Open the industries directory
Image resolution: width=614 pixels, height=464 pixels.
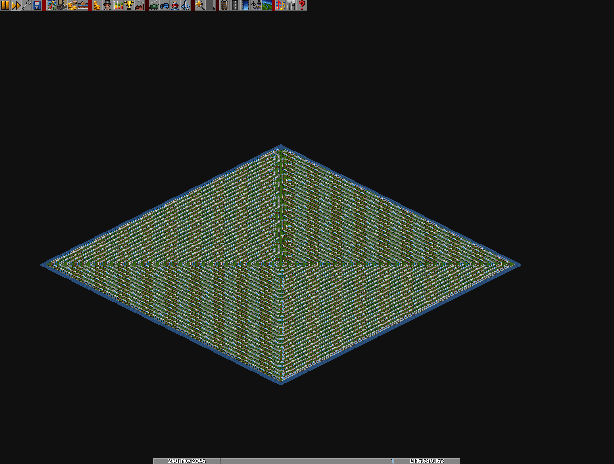click(x=140, y=5)
